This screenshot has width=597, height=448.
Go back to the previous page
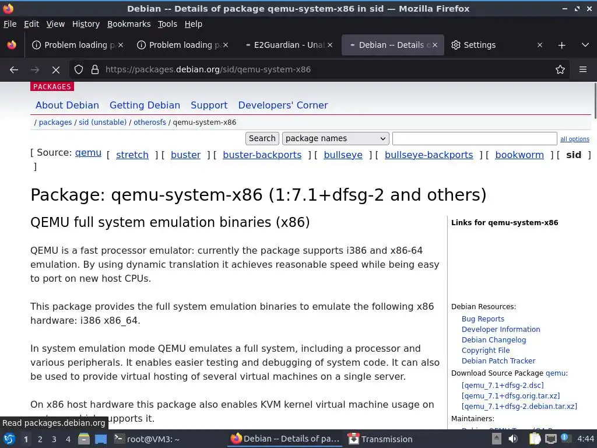coord(14,70)
